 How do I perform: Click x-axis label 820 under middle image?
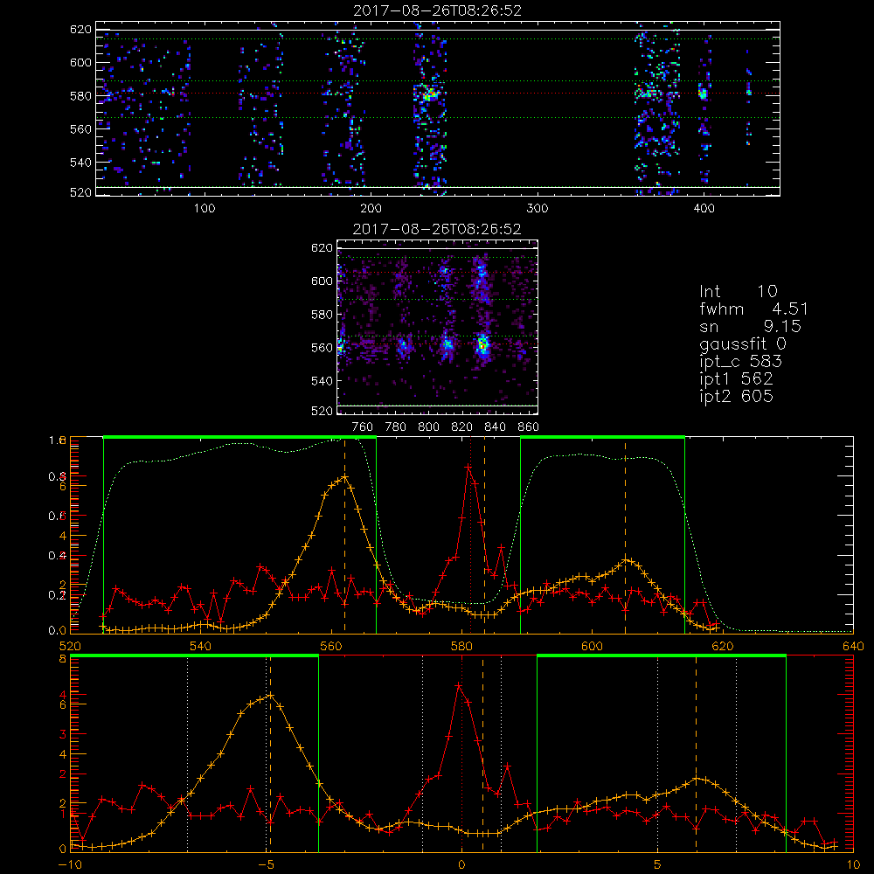tap(462, 427)
